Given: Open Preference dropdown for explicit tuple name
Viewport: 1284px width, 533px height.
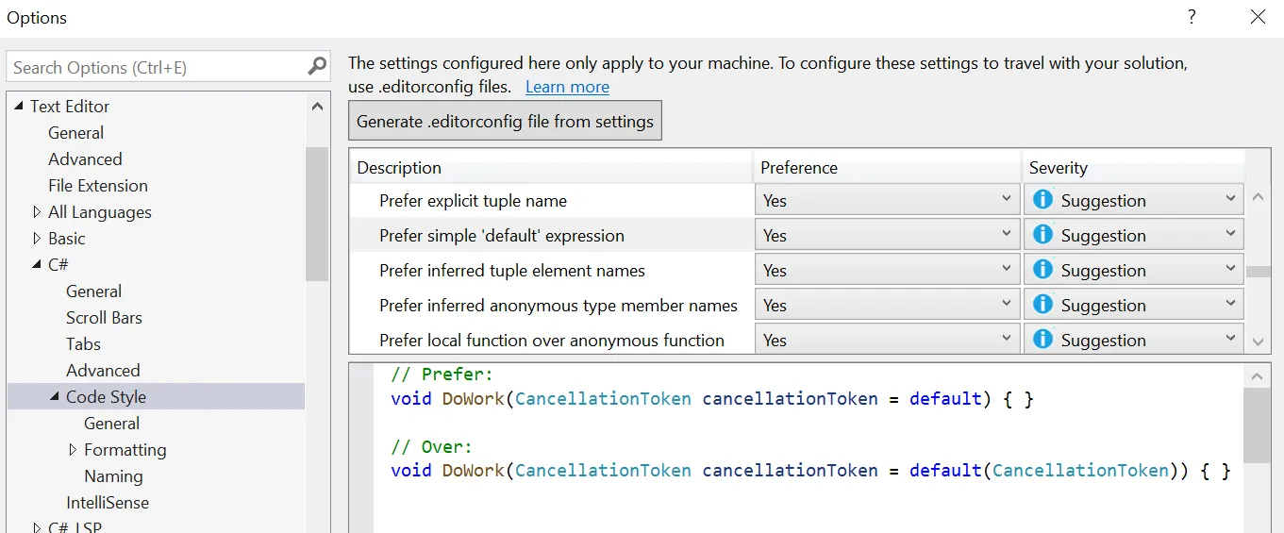Looking at the screenshot, I should [x=887, y=200].
